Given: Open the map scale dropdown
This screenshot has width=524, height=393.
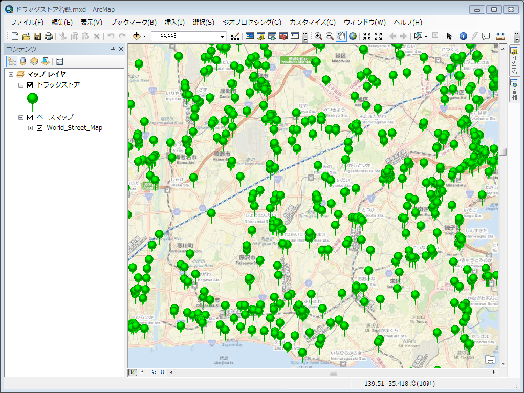Looking at the screenshot, I should (222, 36).
